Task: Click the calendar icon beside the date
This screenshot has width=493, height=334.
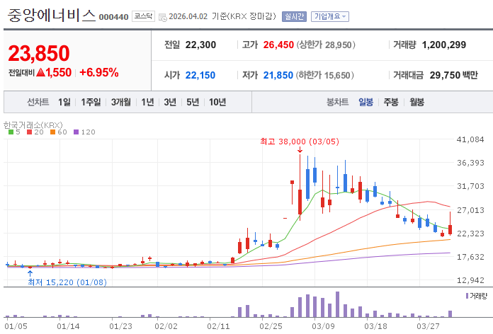Action: point(162,17)
